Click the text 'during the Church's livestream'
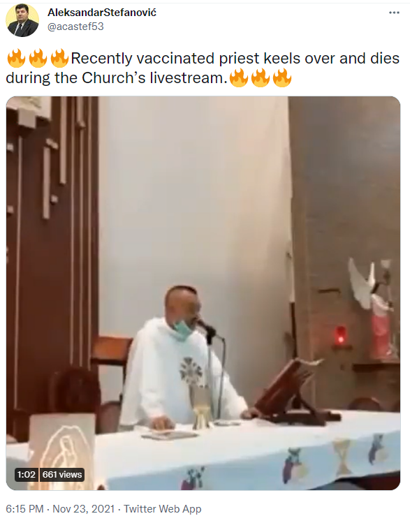 (x=115, y=78)
